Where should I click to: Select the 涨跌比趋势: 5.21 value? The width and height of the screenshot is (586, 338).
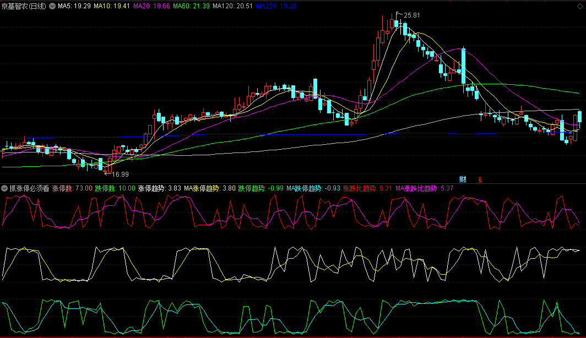coord(367,188)
